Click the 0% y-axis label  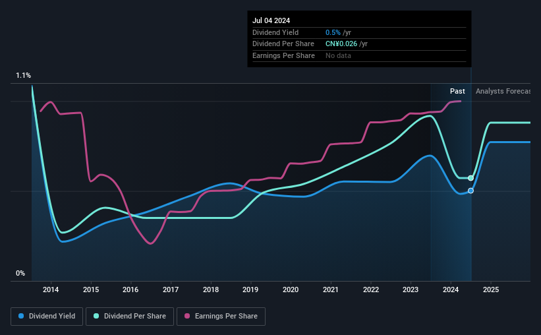pyautogui.click(x=20, y=273)
